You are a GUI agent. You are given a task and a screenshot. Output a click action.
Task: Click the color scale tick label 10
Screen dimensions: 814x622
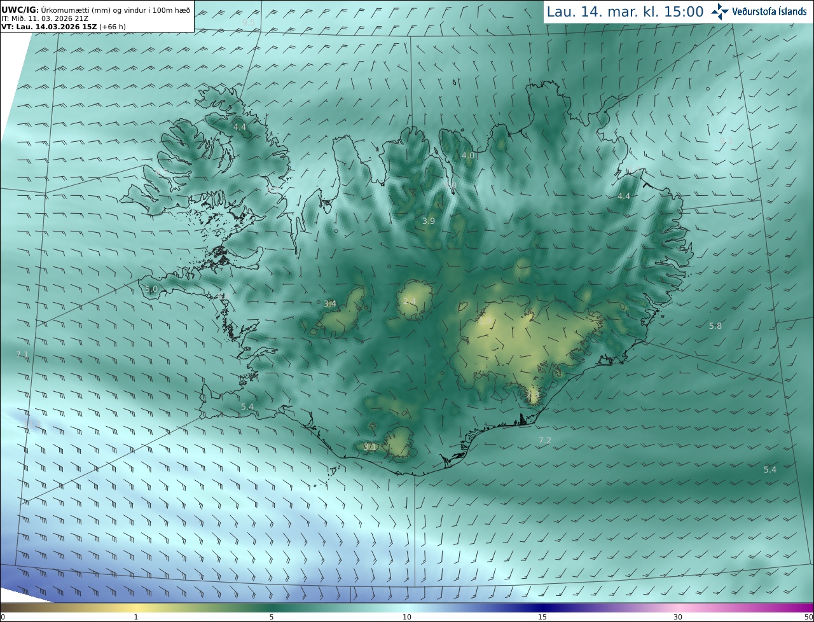click(x=407, y=617)
